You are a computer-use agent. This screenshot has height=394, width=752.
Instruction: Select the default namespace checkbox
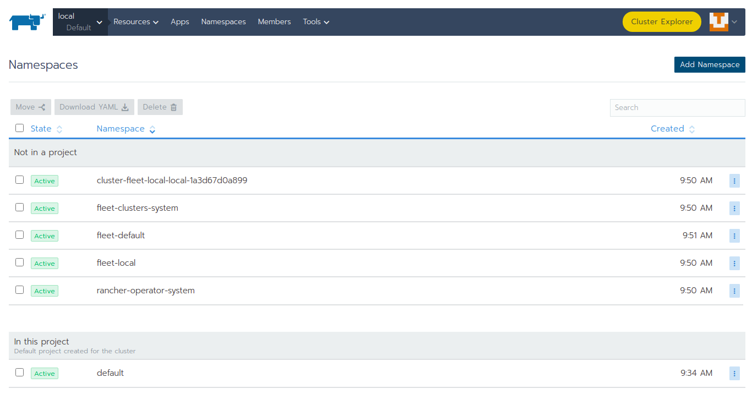click(20, 373)
